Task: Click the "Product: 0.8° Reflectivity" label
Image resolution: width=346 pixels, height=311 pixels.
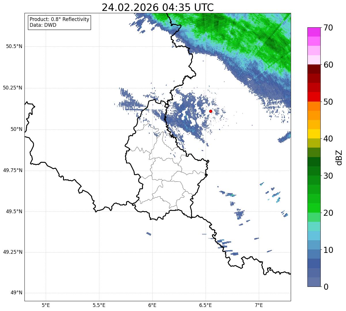Action: click(60, 19)
